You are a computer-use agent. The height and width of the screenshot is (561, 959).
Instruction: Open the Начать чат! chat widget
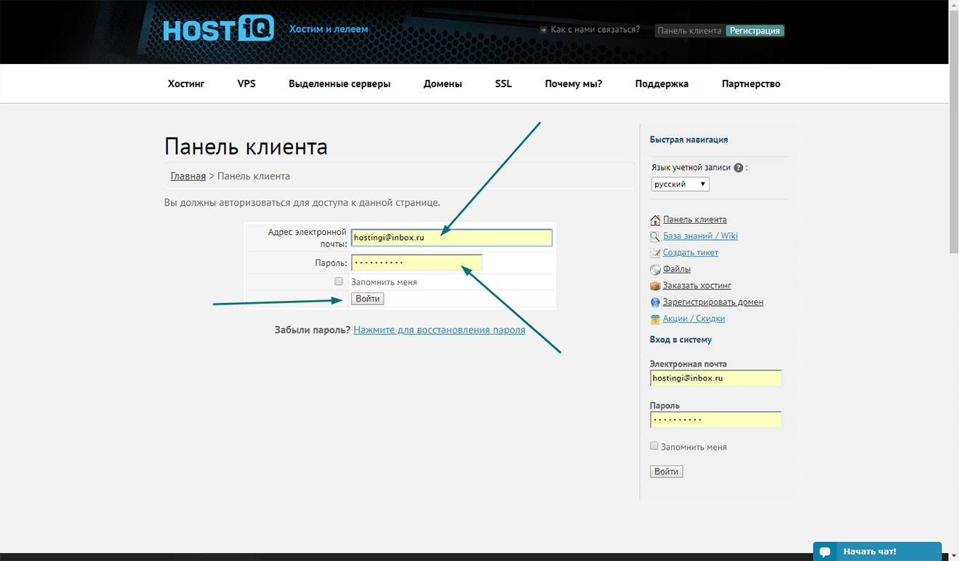(x=878, y=552)
